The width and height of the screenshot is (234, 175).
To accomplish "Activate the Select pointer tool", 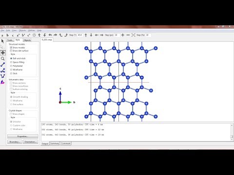I will coord(2,41).
